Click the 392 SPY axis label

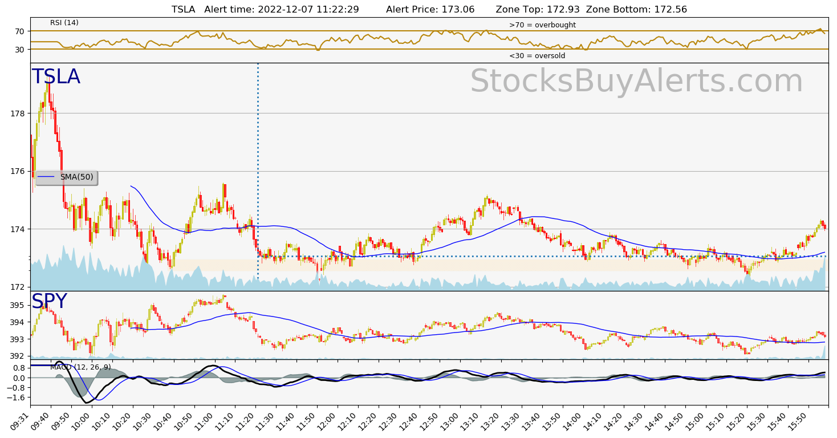click(x=18, y=356)
